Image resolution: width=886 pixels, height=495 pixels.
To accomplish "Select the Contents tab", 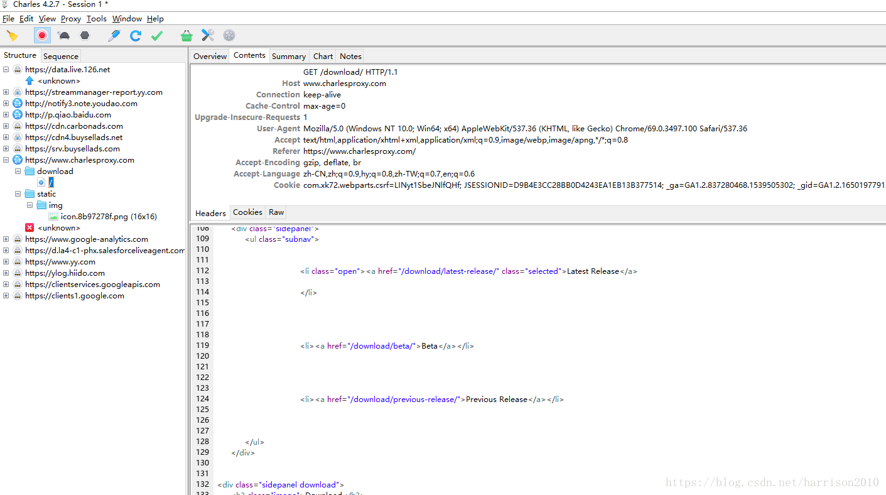I will point(249,55).
